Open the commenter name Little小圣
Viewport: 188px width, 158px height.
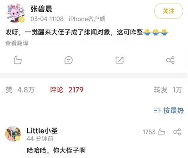point(42,130)
